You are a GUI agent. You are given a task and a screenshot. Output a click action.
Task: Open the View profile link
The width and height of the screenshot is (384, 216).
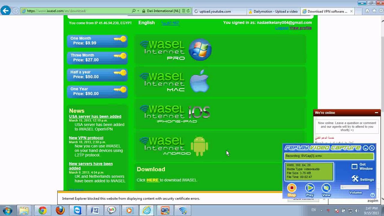click(301, 28)
